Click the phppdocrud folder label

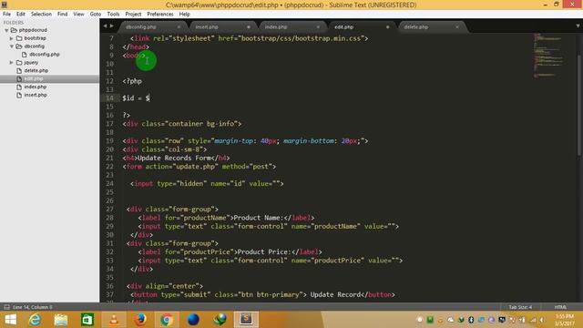coord(33,30)
